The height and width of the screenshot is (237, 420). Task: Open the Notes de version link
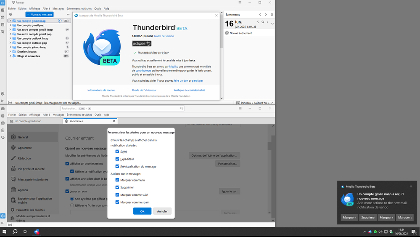tap(164, 36)
